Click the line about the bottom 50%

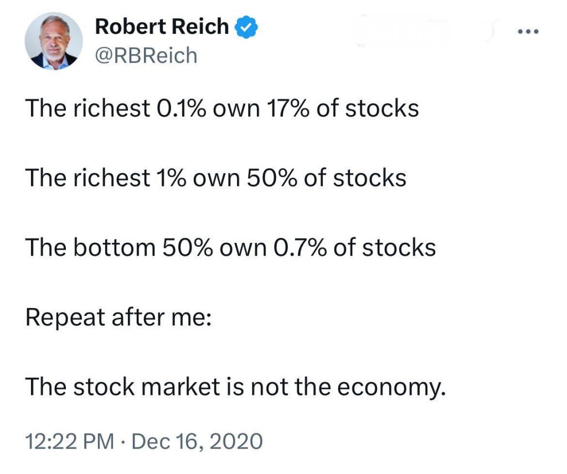230,248
